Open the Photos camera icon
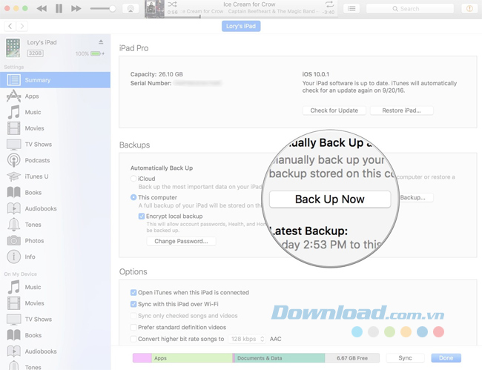The width and height of the screenshot is (482, 370). pos(14,241)
